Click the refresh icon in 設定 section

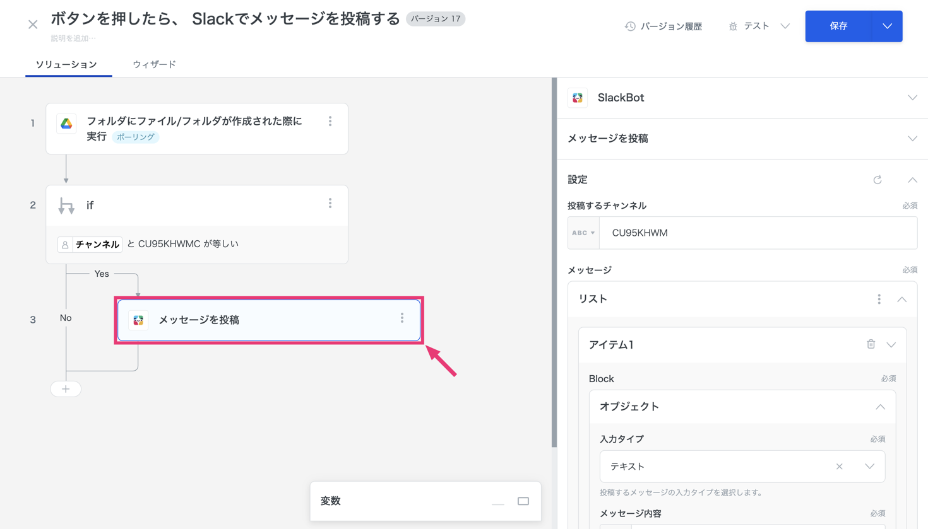click(x=877, y=180)
